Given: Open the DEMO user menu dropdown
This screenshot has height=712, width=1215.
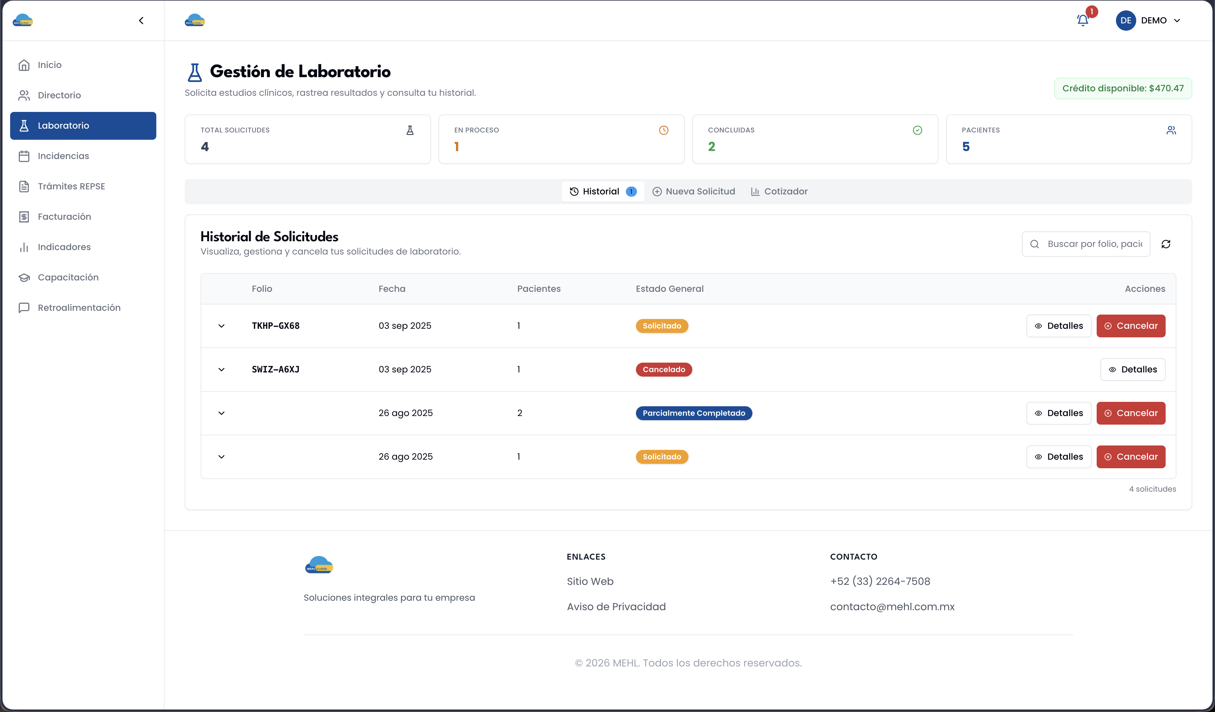Looking at the screenshot, I should click(1149, 20).
